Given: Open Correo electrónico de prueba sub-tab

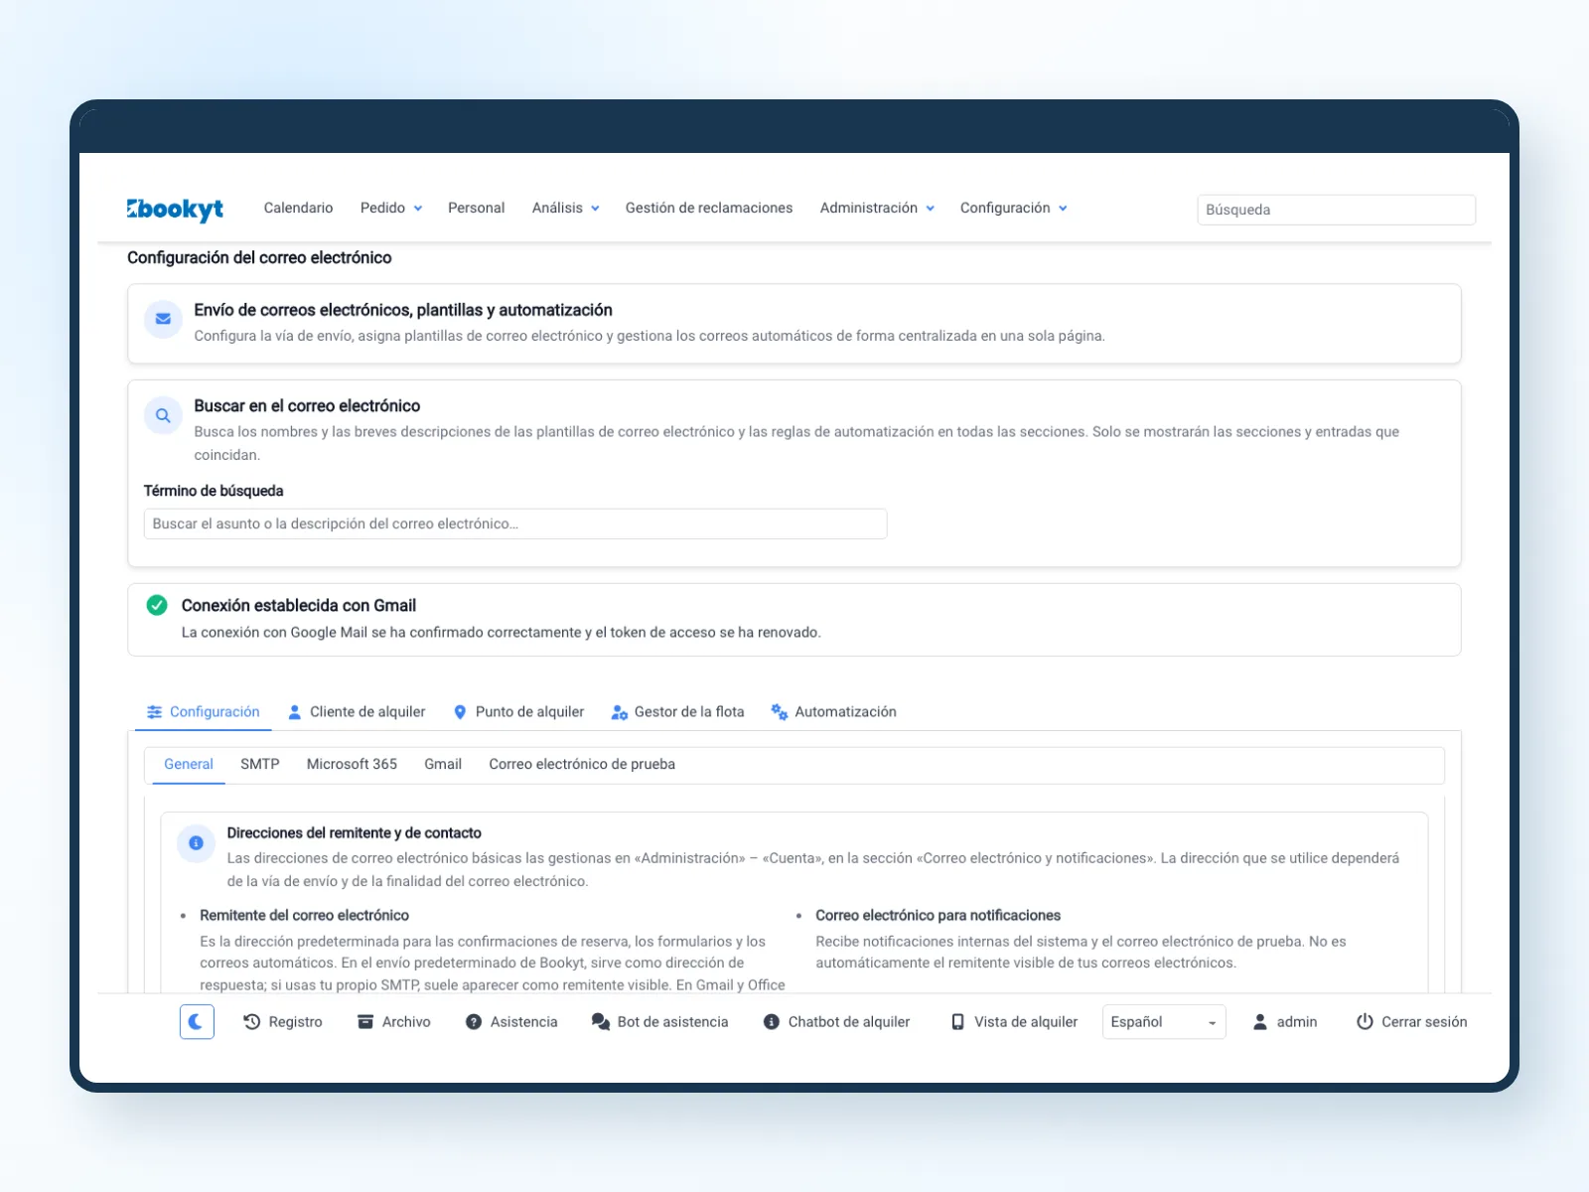Looking at the screenshot, I should tap(582, 764).
